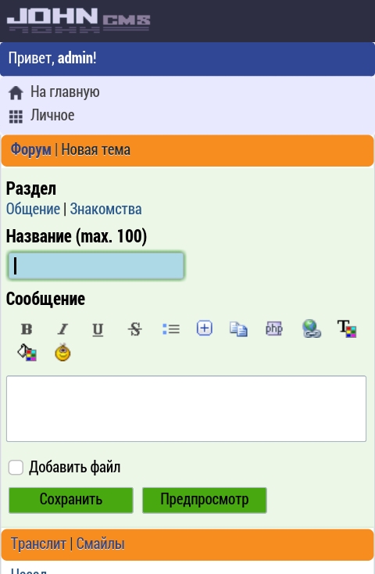Insert PHP code tag

(274, 328)
